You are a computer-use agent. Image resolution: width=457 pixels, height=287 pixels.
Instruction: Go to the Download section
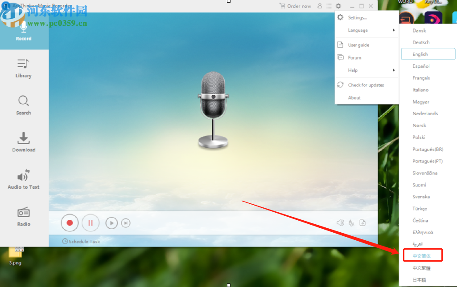coord(24,142)
